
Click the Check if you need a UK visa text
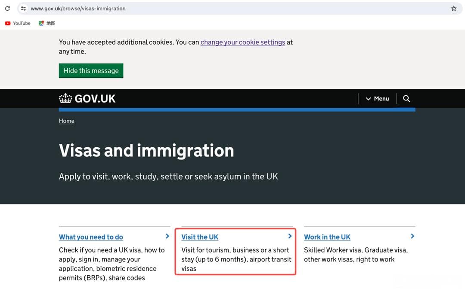click(112, 264)
